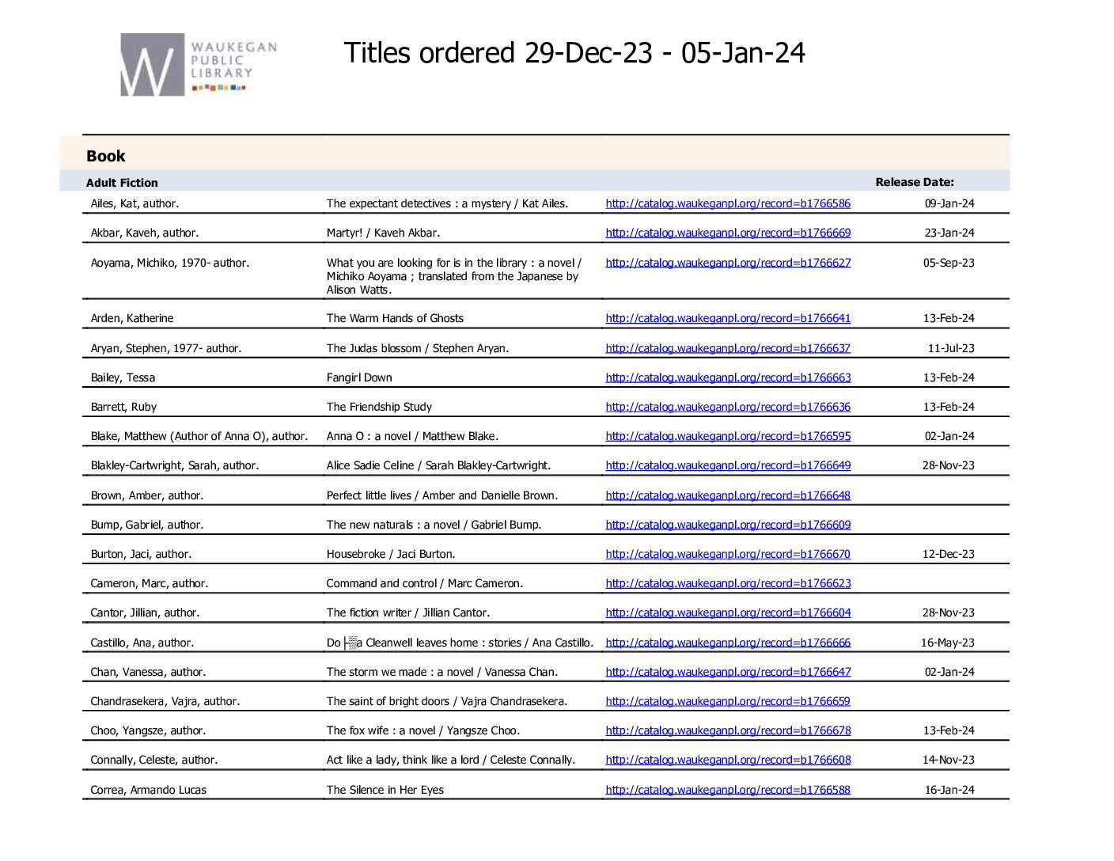Select author Aoyama, Michiko, 1970-
This screenshot has height=861, width=1114.
point(169,263)
